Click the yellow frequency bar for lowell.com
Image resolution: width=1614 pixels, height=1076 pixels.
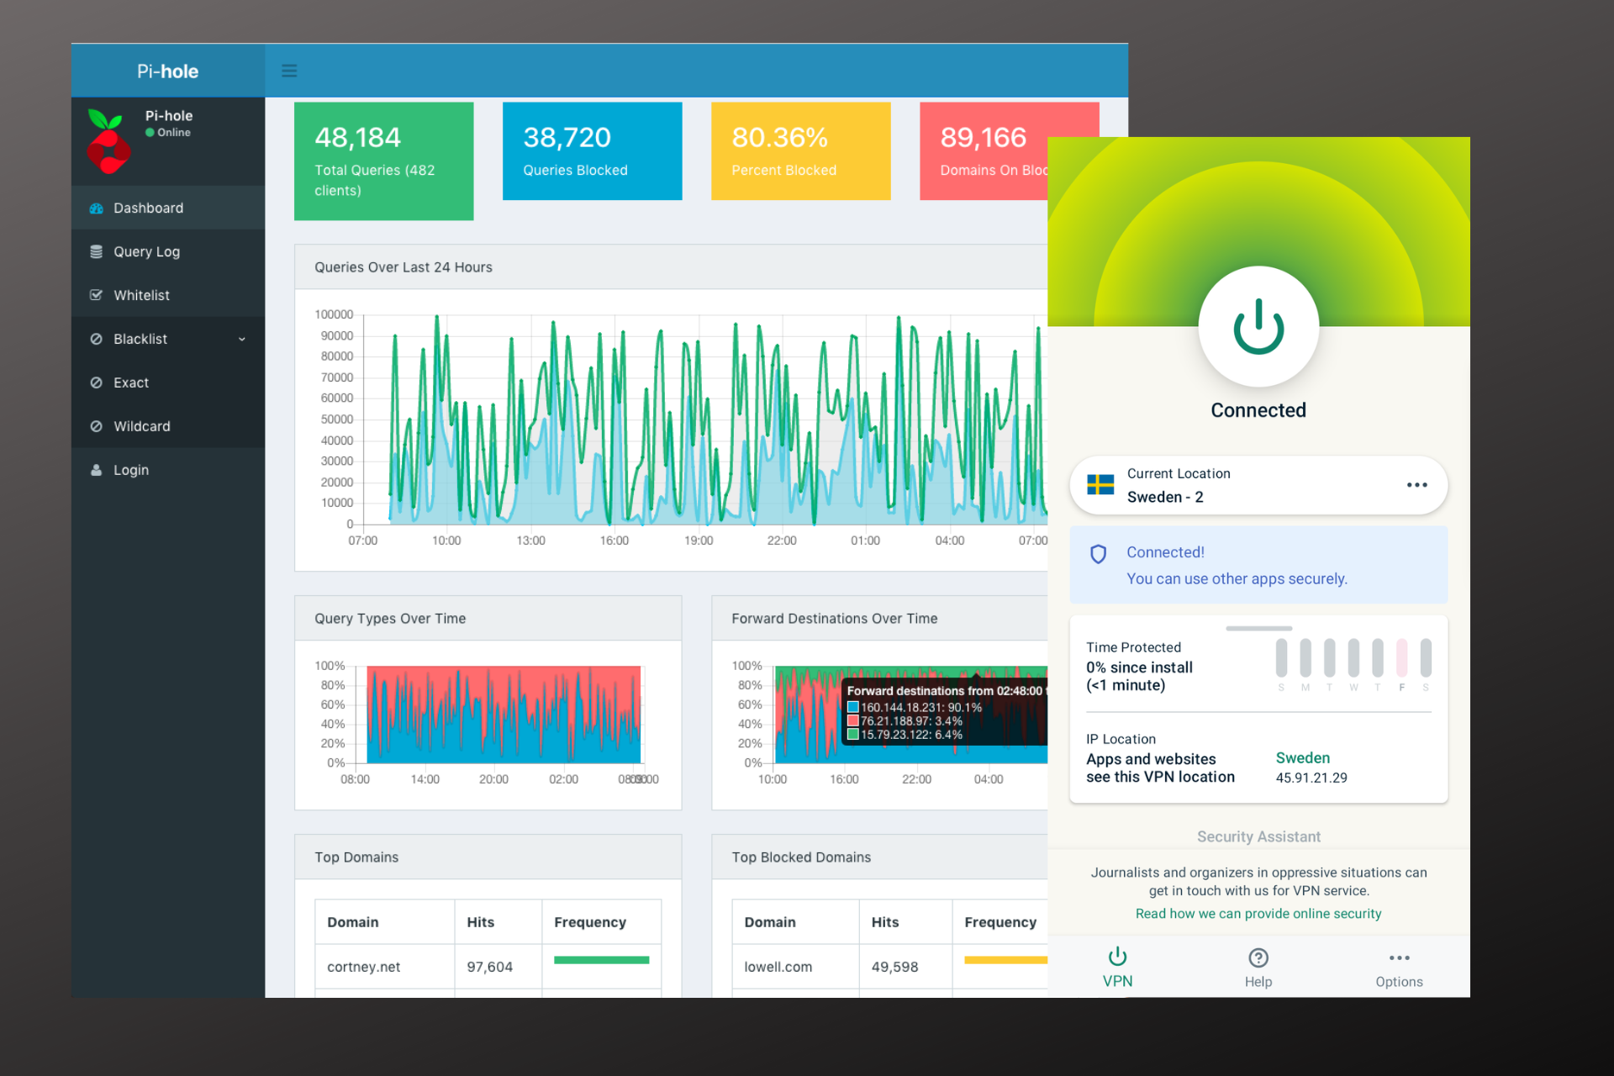click(x=1006, y=960)
